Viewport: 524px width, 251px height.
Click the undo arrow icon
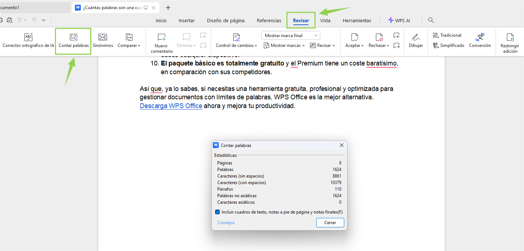[x=20, y=20]
